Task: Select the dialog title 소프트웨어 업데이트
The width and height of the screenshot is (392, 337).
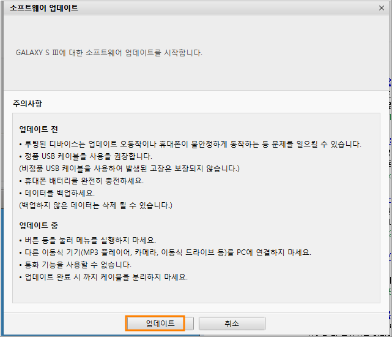Action: click(44, 8)
